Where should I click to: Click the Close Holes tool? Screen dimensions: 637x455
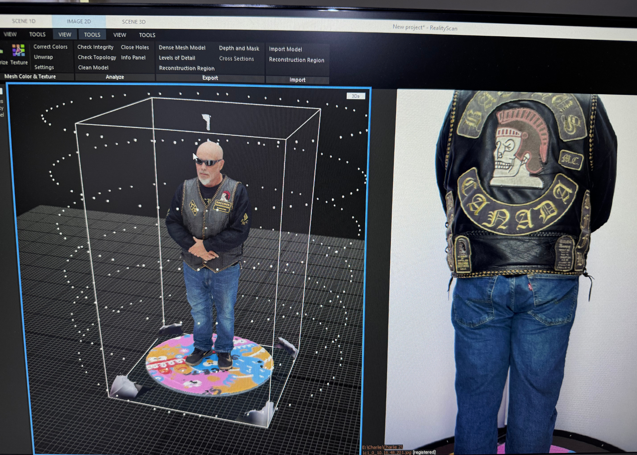135,47
